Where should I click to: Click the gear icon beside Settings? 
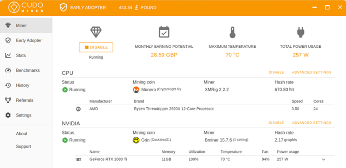tap(8, 115)
